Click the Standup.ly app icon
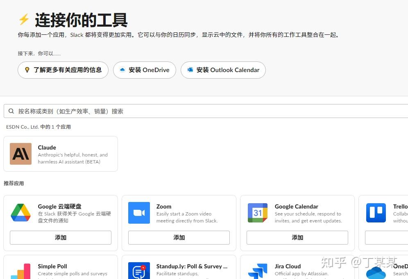408x279 pixels. point(139,271)
